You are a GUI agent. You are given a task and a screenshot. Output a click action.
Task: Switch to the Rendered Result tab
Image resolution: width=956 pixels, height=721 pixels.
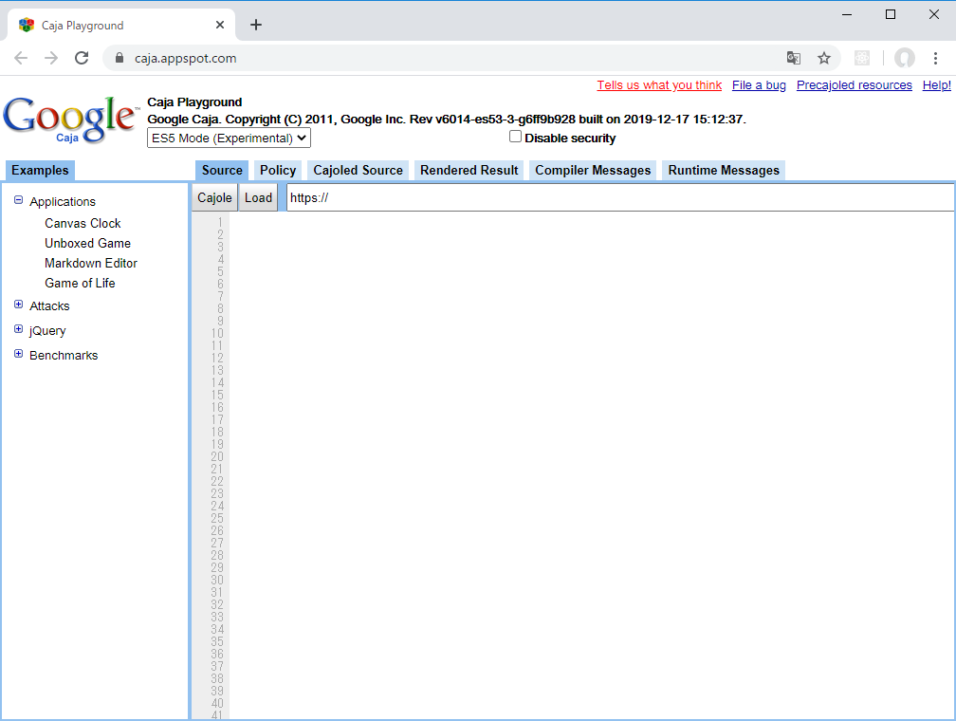(x=468, y=171)
